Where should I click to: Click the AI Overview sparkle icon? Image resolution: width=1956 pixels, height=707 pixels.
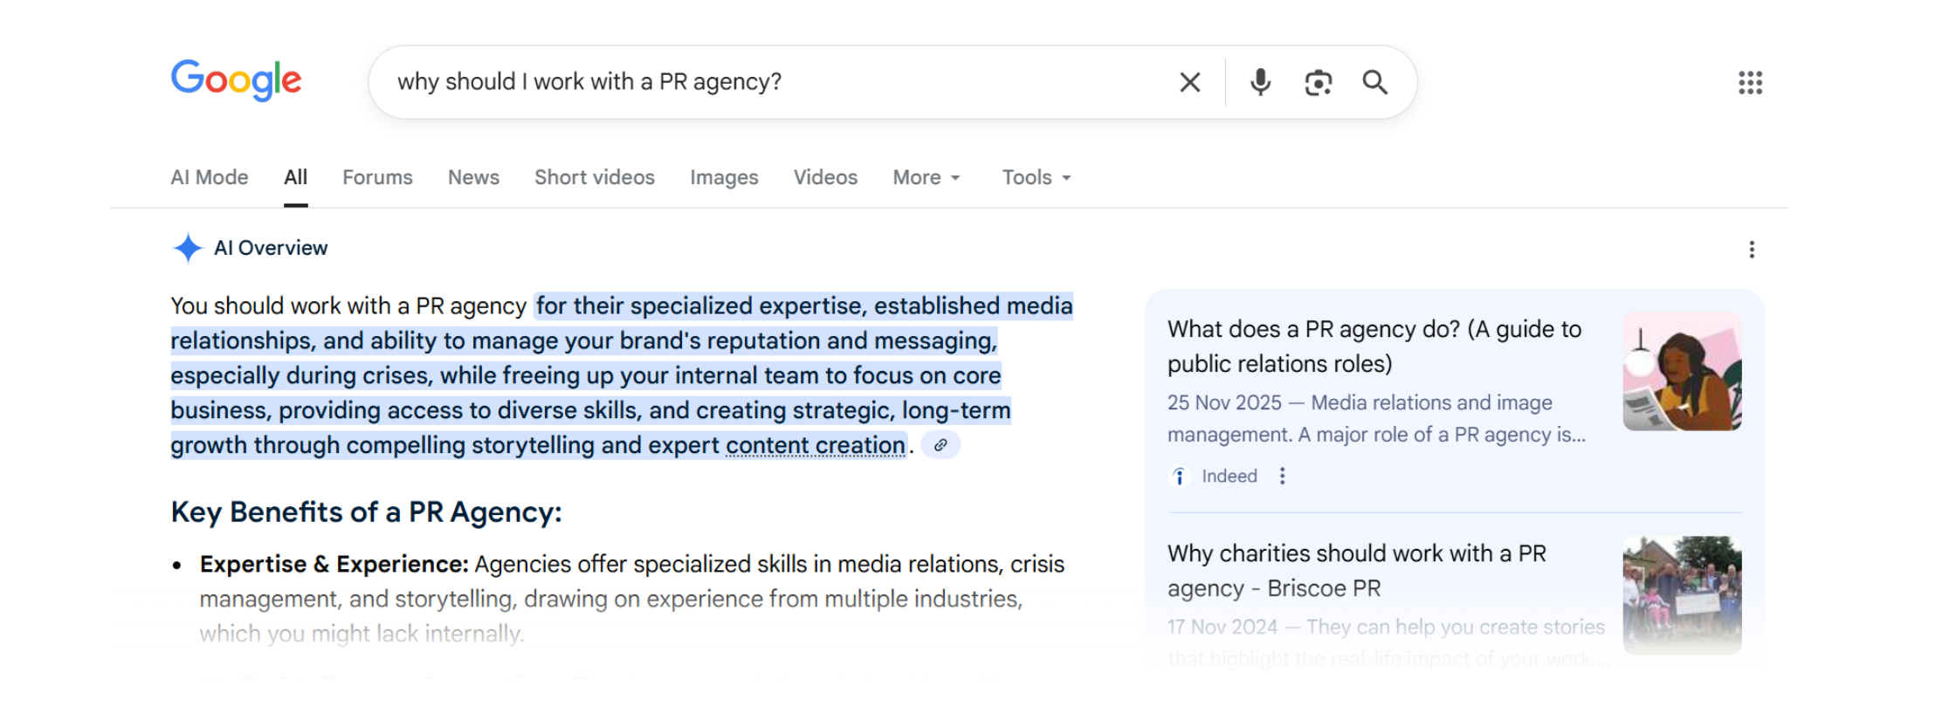(188, 248)
